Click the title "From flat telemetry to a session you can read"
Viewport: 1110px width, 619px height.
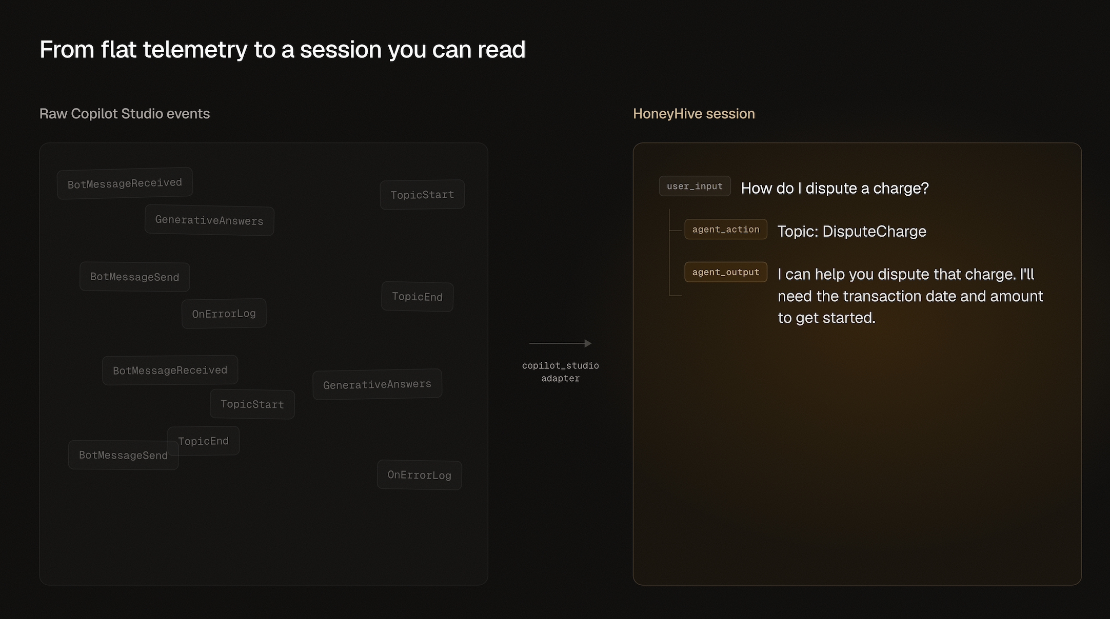283,50
